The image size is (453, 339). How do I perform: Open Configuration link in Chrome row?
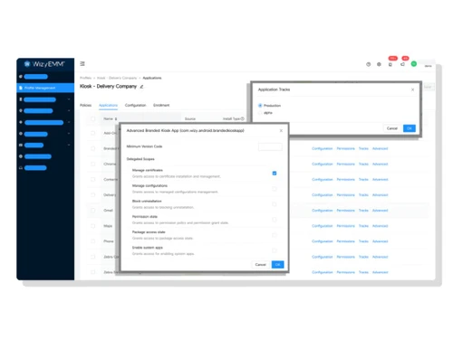pyautogui.click(x=323, y=164)
